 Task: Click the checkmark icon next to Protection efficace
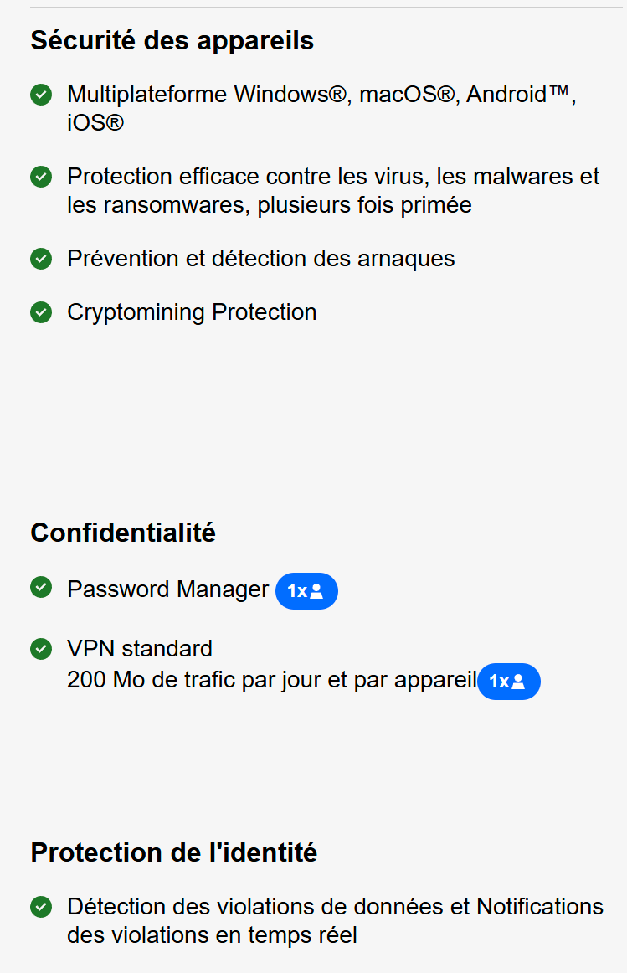point(41,177)
